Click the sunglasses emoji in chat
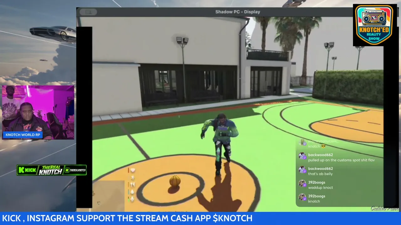 (x=324, y=146)
